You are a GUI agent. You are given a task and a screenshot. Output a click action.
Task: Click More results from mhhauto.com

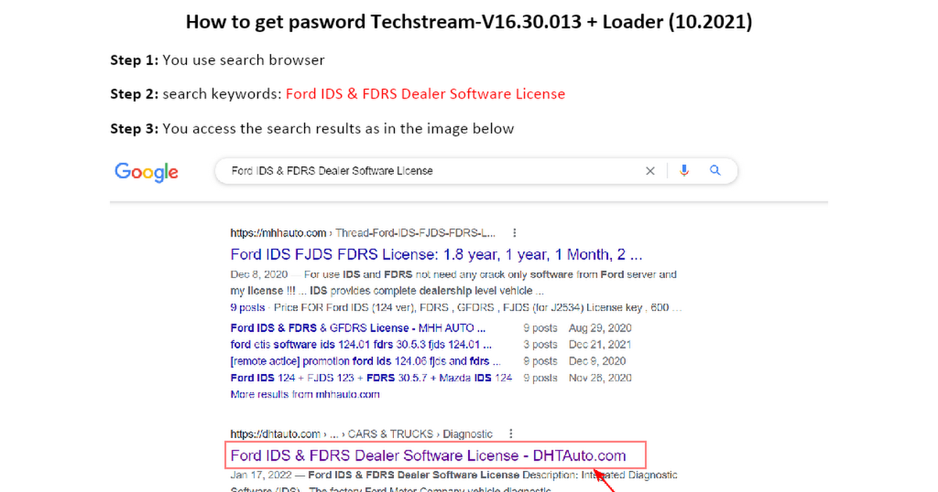[x=305, y=394]
